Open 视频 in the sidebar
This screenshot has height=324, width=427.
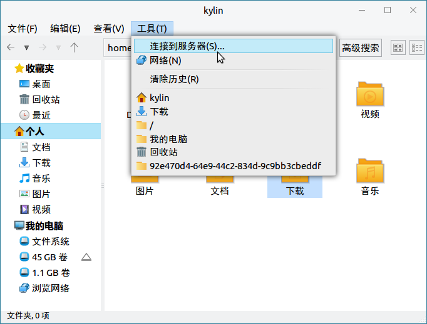pyautogui.click(x=35, y=209)
